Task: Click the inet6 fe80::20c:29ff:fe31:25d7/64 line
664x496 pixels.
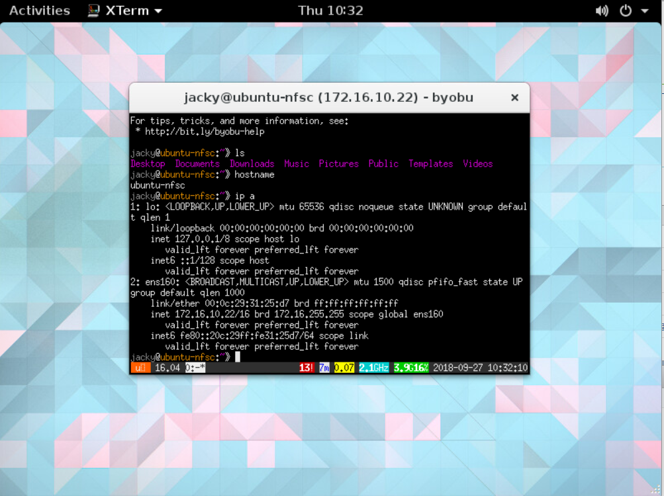Action: (x=260, y=335)
